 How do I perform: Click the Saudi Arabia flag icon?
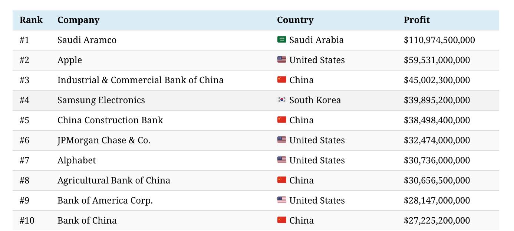pyautogui.click(x=281, y=40)
